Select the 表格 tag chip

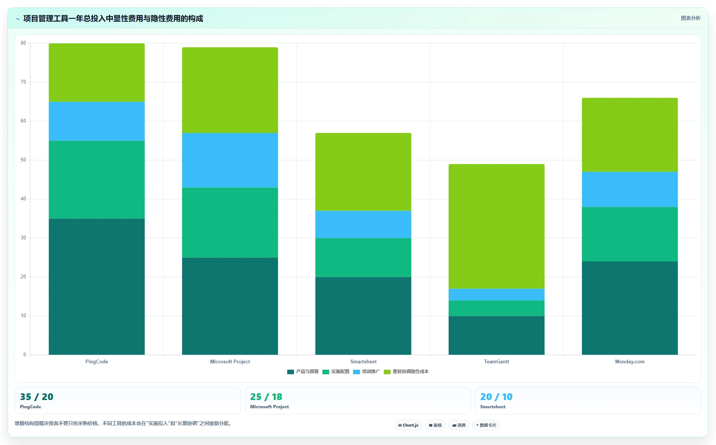click(x=435, y=425)
